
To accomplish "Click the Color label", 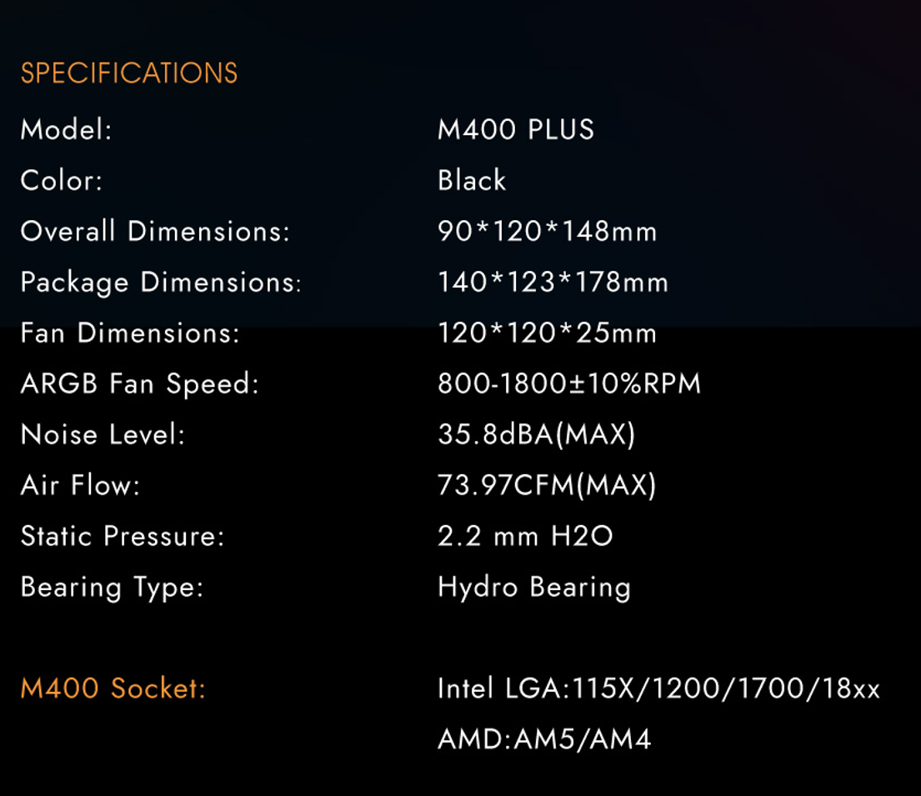I will click(62, 181).
